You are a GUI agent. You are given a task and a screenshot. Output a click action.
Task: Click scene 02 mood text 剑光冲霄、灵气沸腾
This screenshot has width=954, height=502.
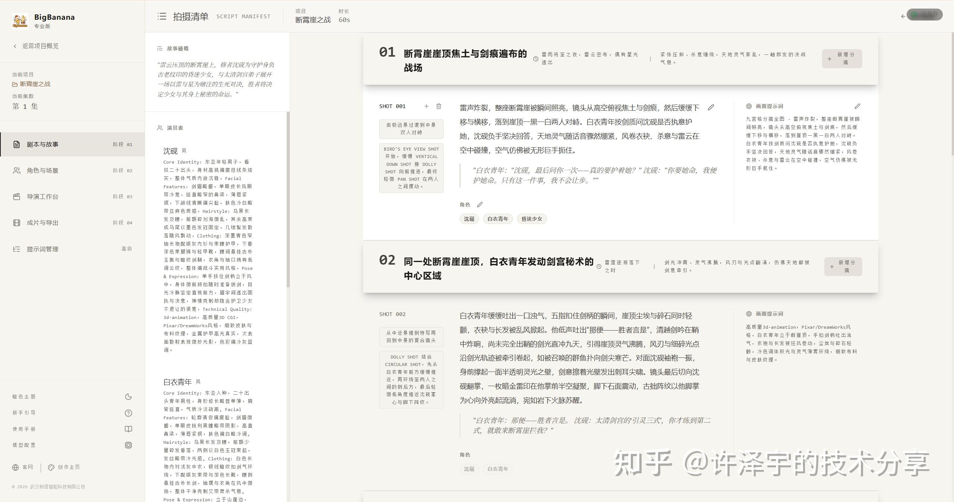coord(737,266)
